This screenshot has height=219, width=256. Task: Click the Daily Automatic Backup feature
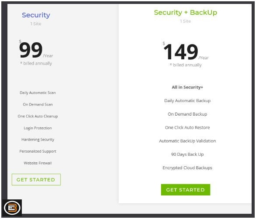click(187, 101)
